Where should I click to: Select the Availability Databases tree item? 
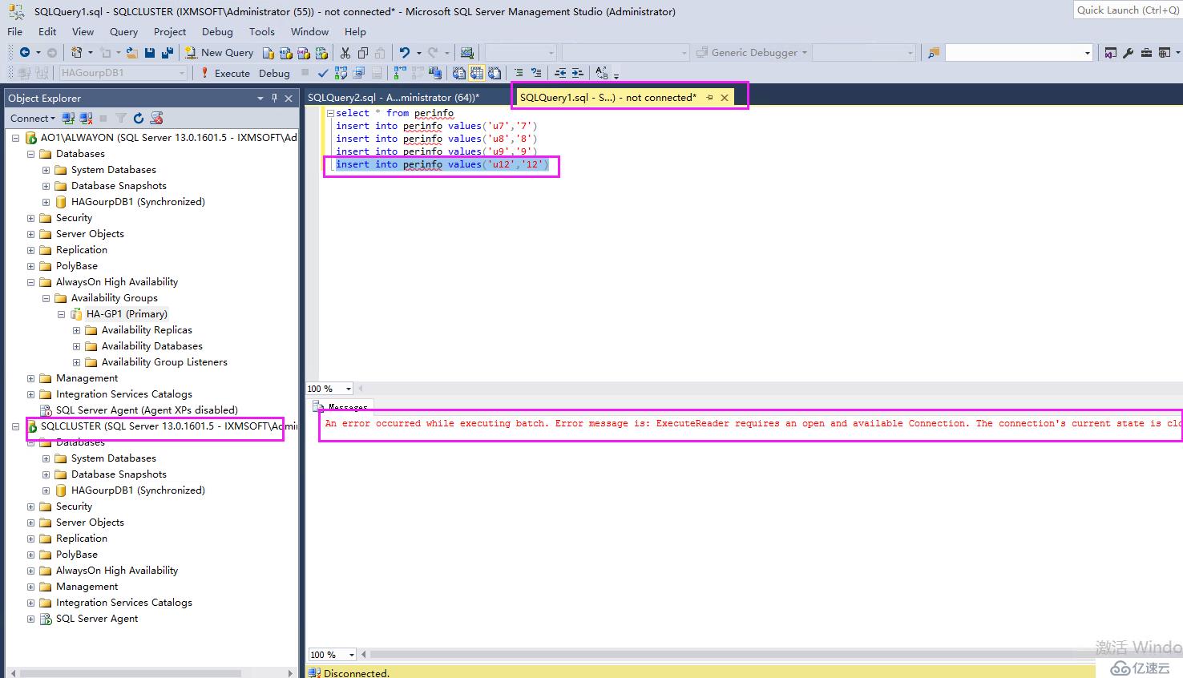point(152,346)
